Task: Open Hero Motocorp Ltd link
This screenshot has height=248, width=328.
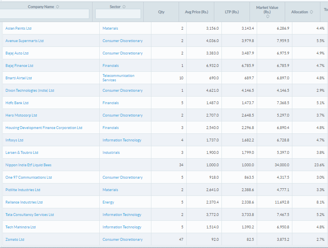Action: (x=21, y=115)
